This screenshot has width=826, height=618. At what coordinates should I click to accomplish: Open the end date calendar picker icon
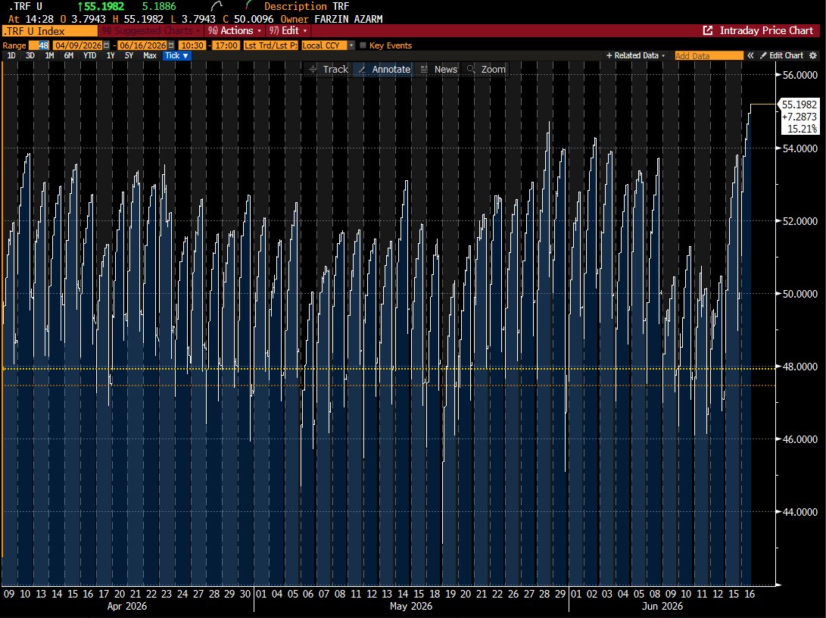(170, 45)
